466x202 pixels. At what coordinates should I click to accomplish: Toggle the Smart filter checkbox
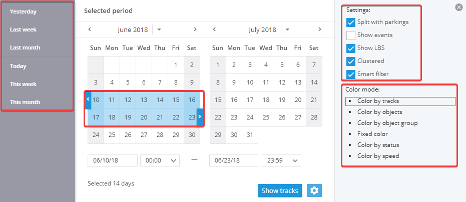pyautogui.click(x=351, y=74)
